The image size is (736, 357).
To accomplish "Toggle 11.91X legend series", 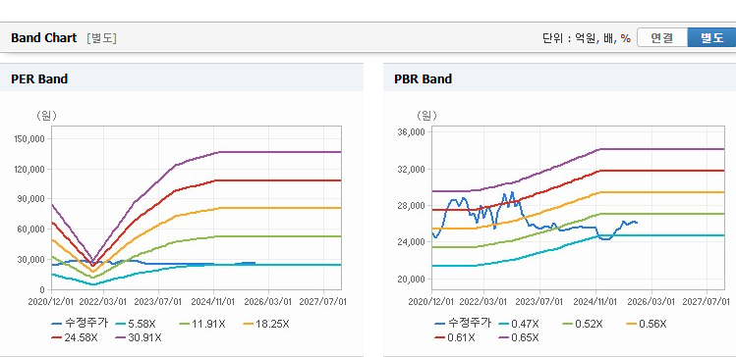I will pyautogui.click(x=202, y=324).
